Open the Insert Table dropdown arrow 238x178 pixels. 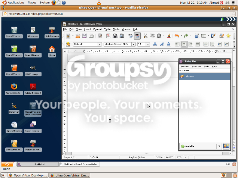(x=208, y=36)
